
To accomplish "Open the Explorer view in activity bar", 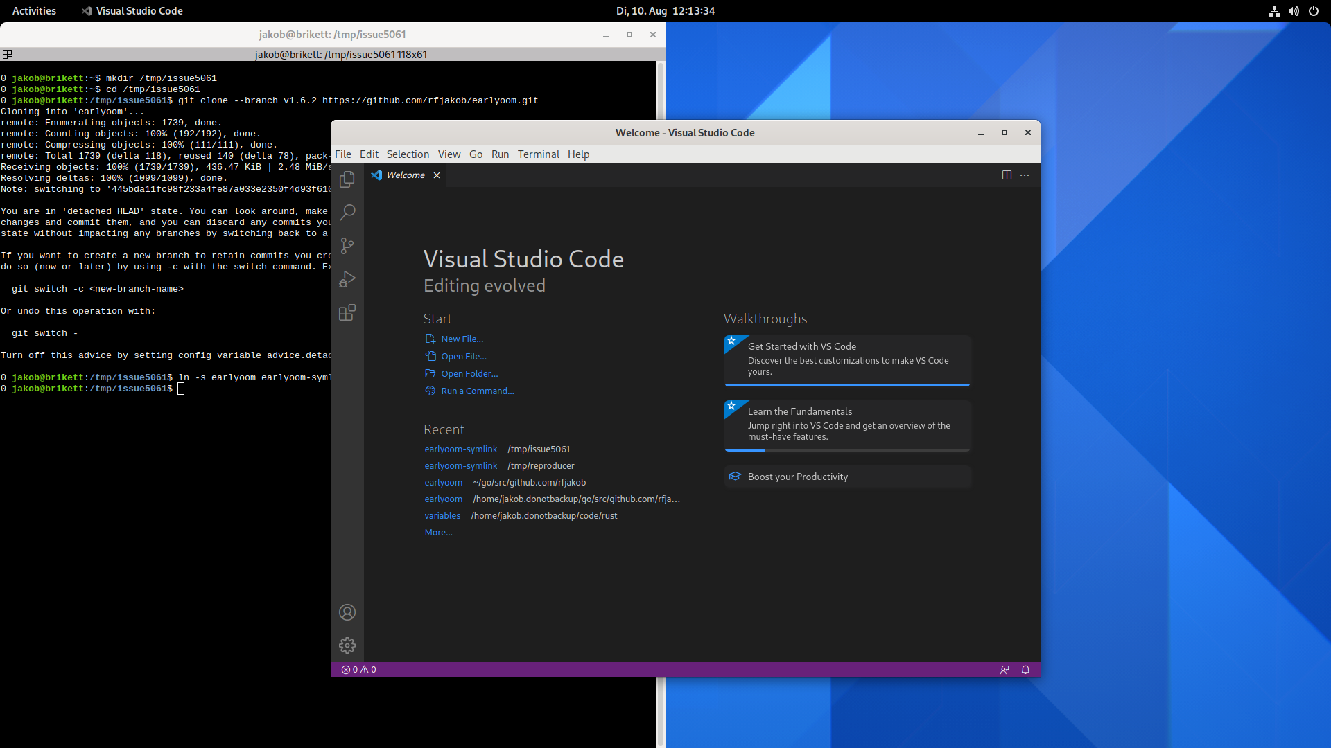I will [347, 179].
